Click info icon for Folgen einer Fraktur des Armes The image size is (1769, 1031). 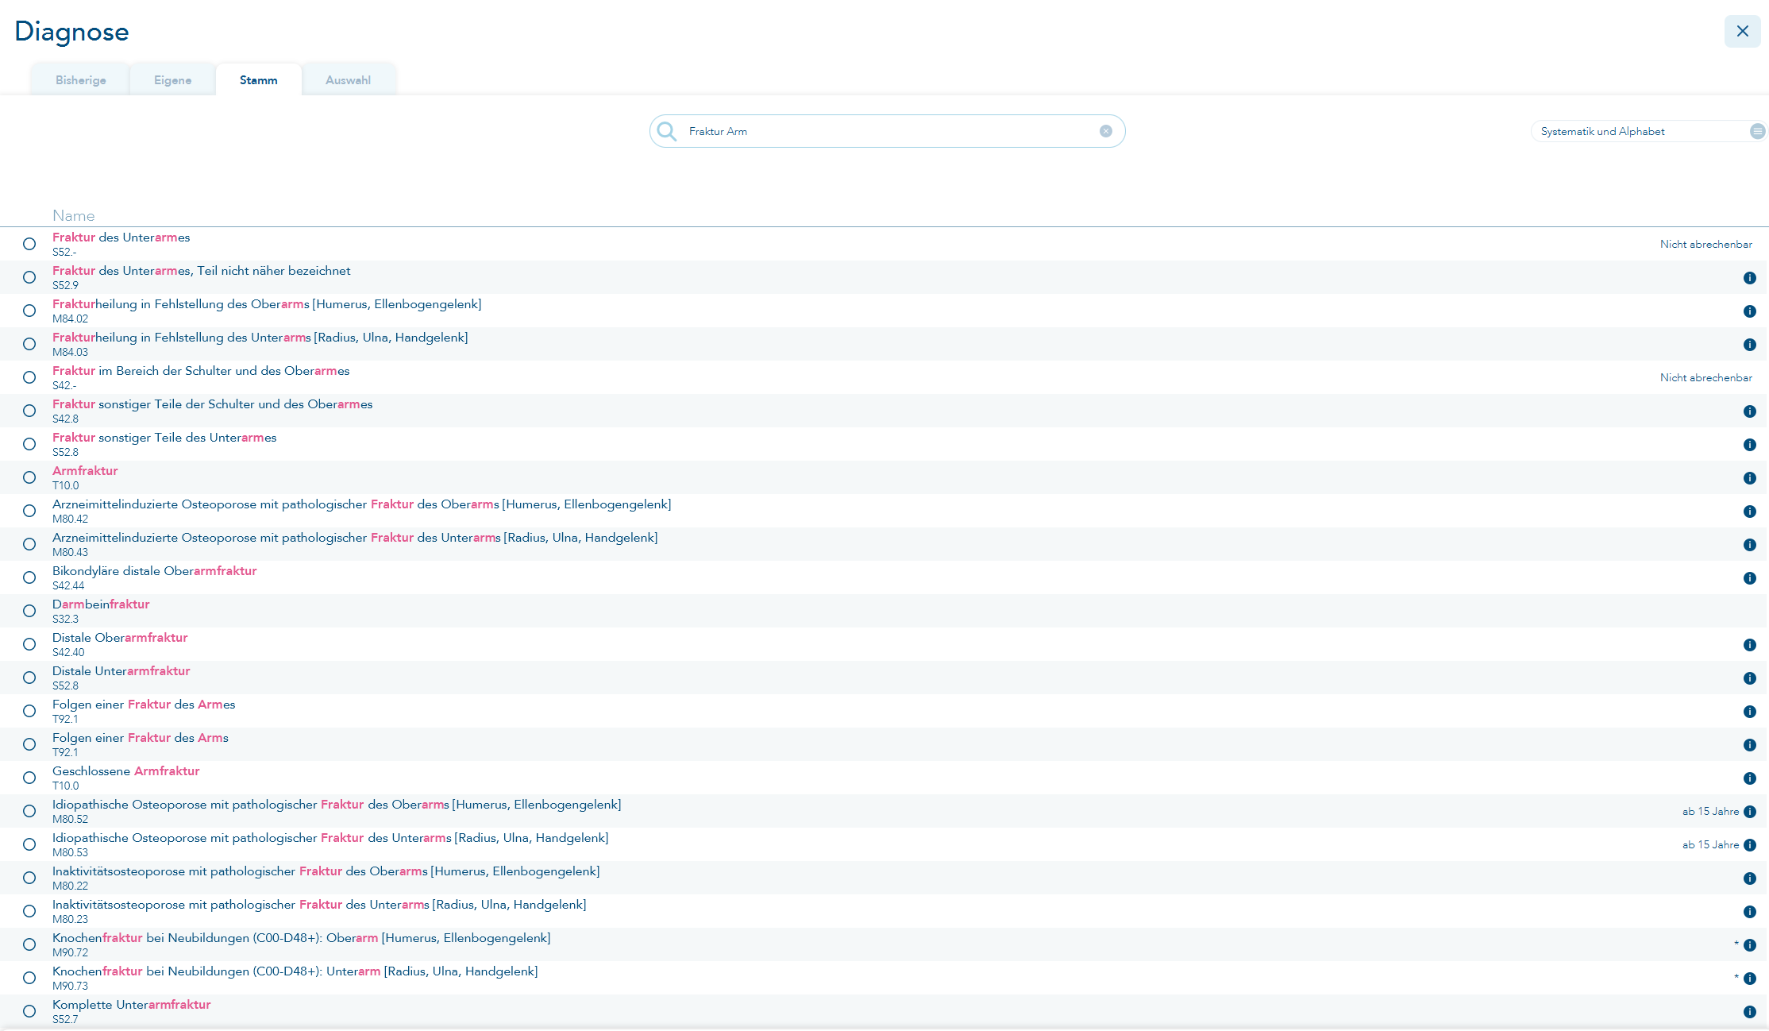[x=1749, y=712]
